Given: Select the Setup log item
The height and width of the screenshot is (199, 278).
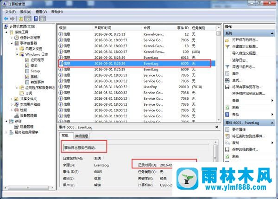Looking at the screenshot, I should pos(35,71).
